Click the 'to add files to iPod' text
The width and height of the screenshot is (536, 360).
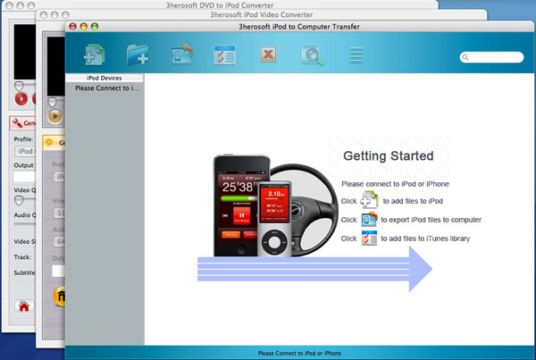[413, 201]
